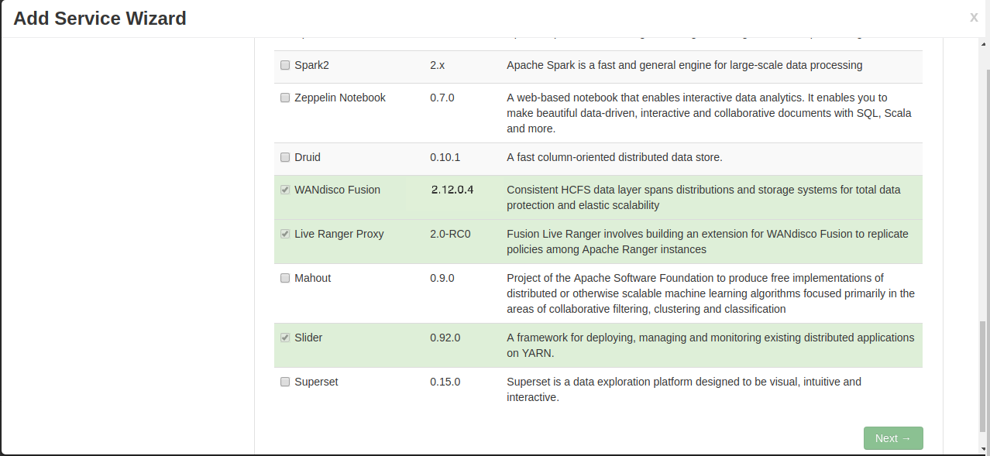The image size is (990, 456).
Task: Click the WANdisco Fusion version 2.12.0.4
Action: (452, 190)
